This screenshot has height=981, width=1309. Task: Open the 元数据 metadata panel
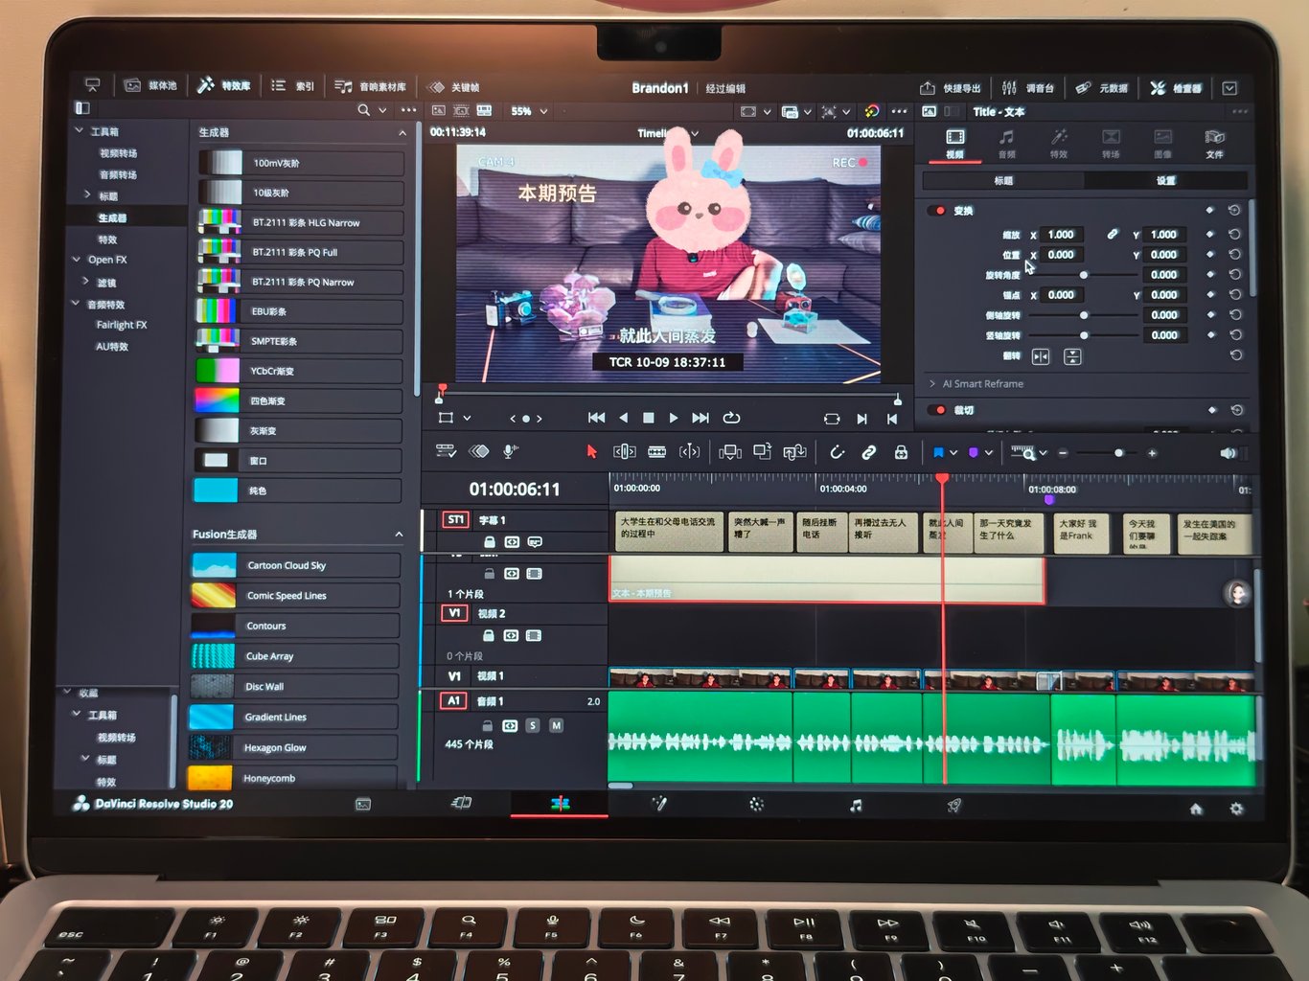tap(1101, 88)
